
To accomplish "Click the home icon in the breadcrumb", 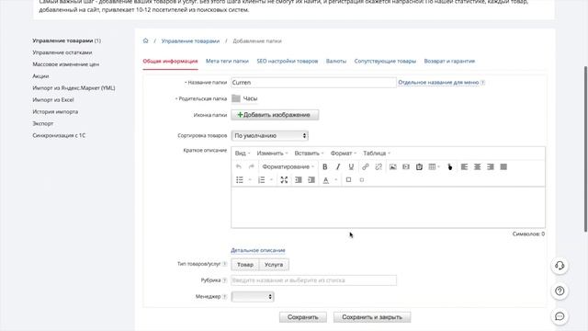I will (x=145, y=40).
